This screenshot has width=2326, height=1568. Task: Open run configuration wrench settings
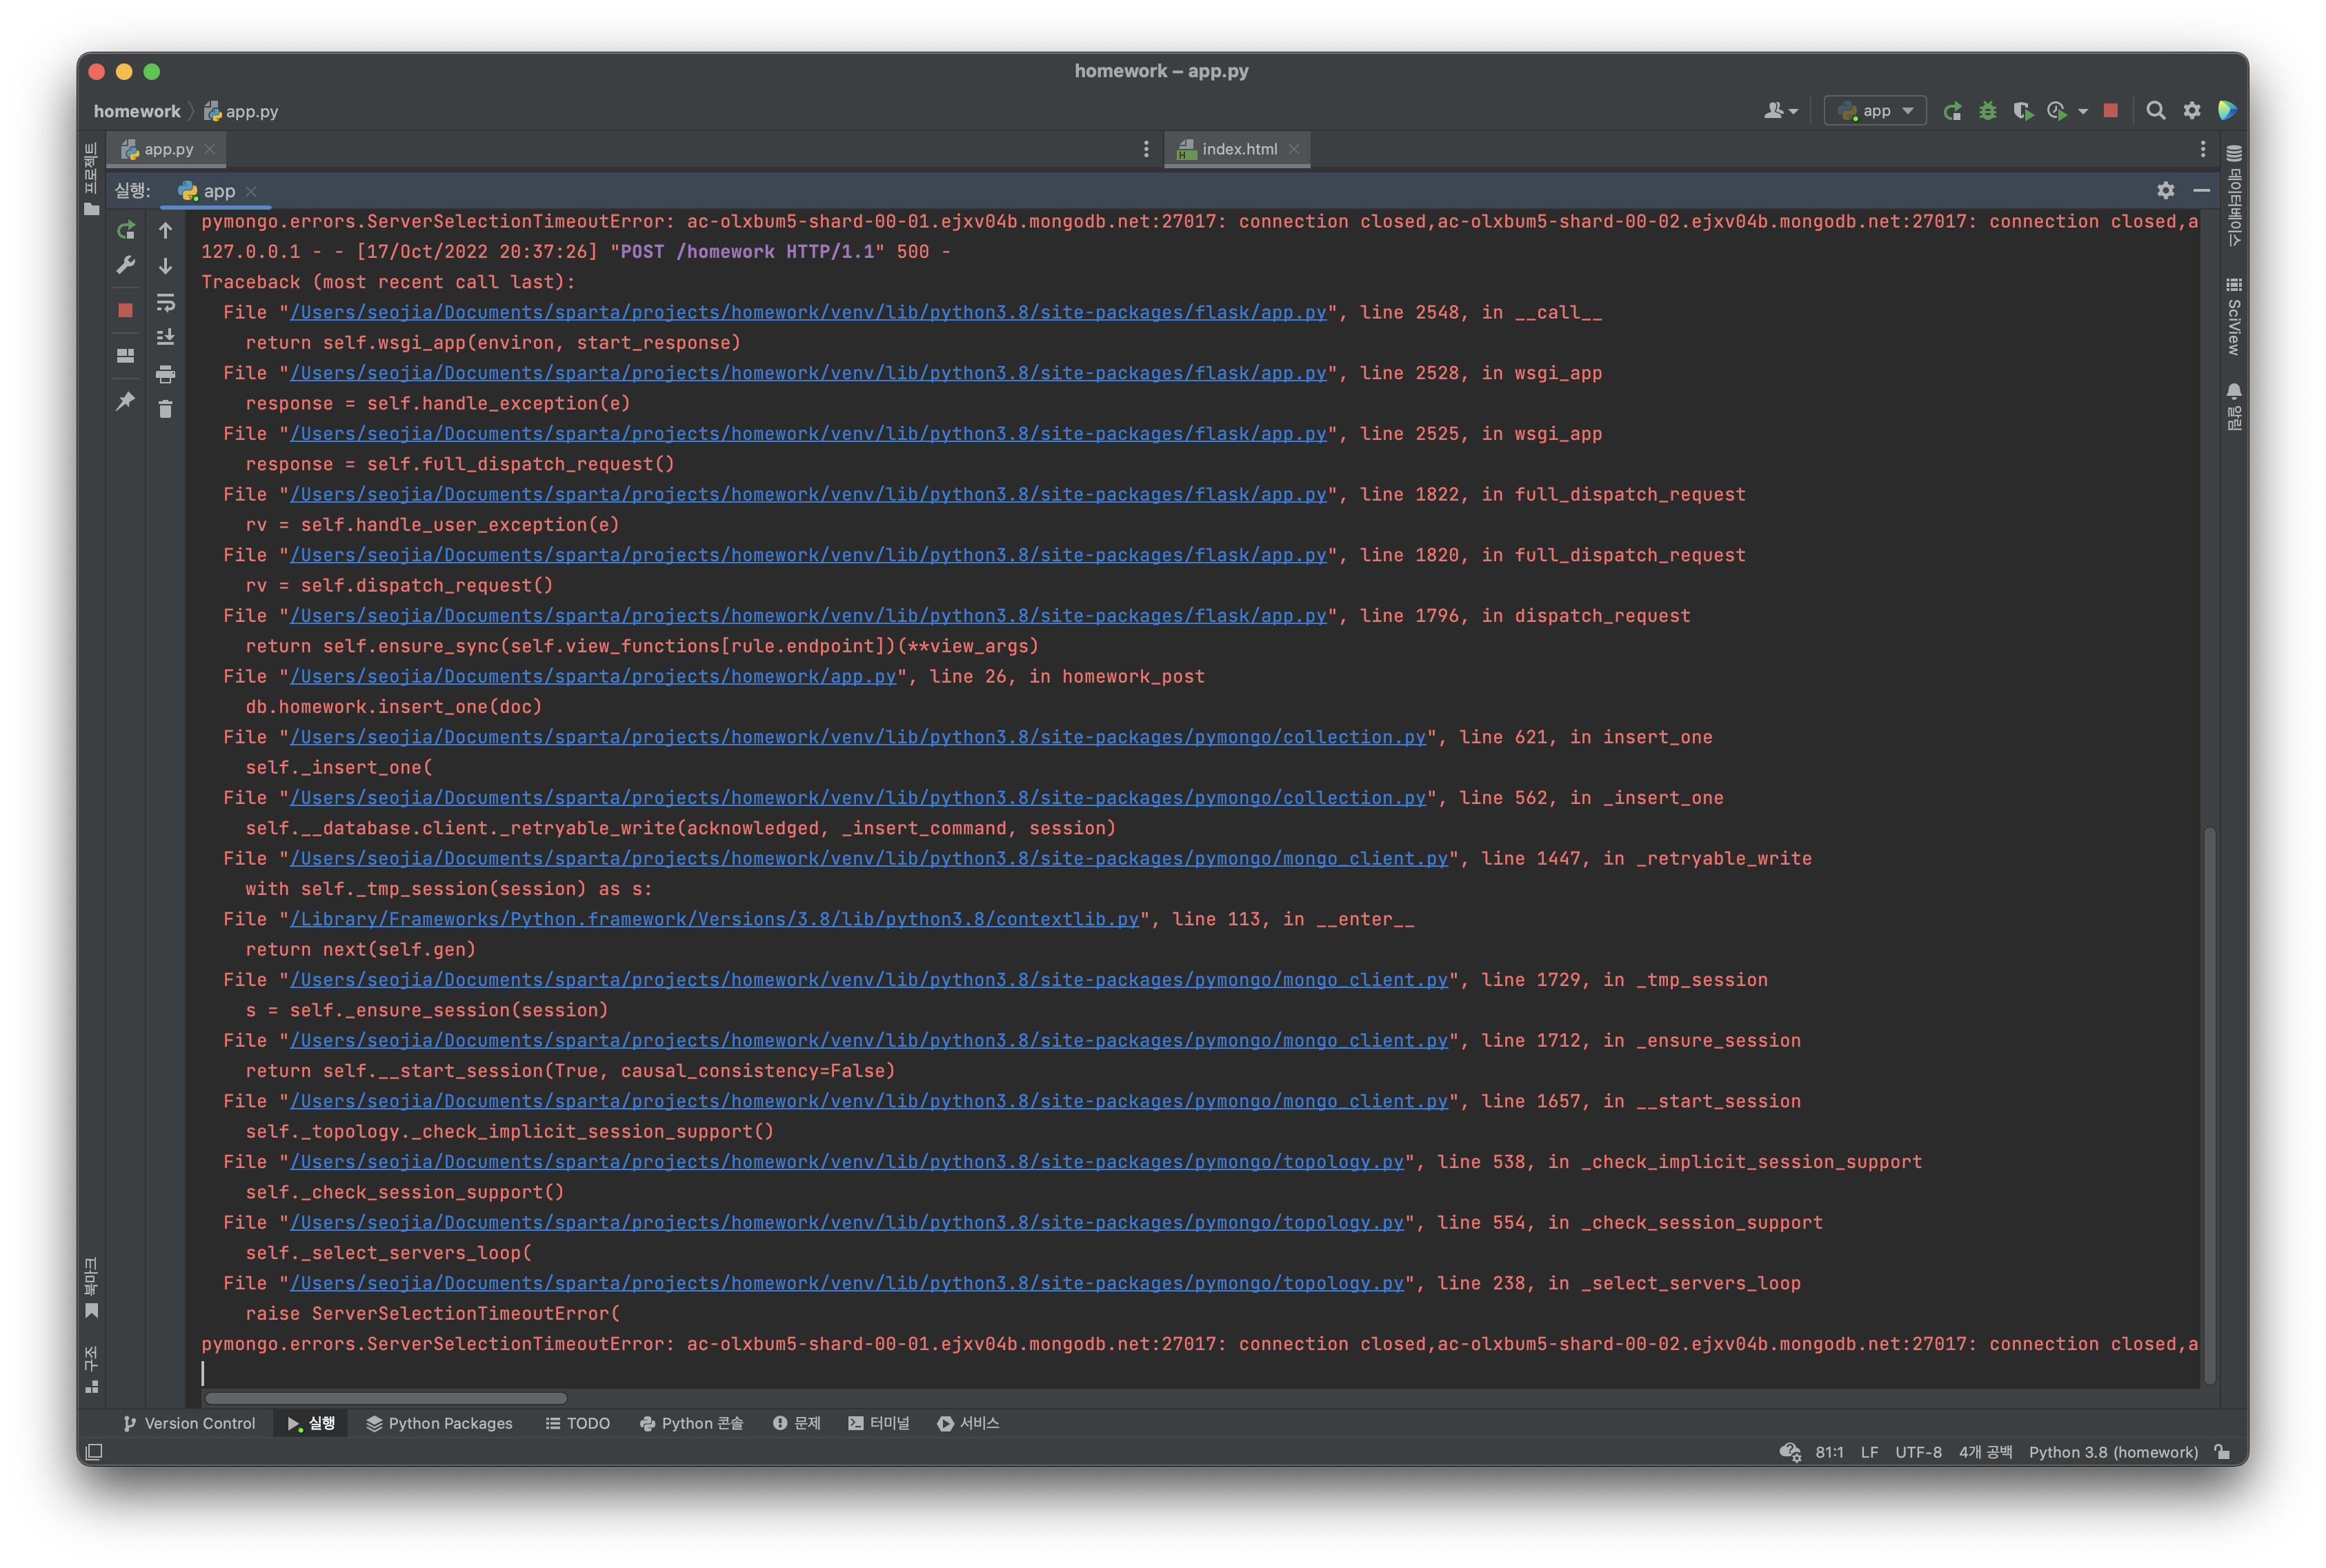[125, 265]
